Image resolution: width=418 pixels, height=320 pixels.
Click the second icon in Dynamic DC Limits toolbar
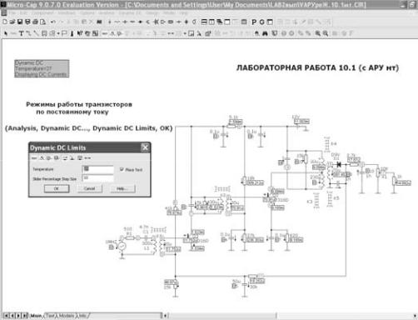tap(42, 158)
